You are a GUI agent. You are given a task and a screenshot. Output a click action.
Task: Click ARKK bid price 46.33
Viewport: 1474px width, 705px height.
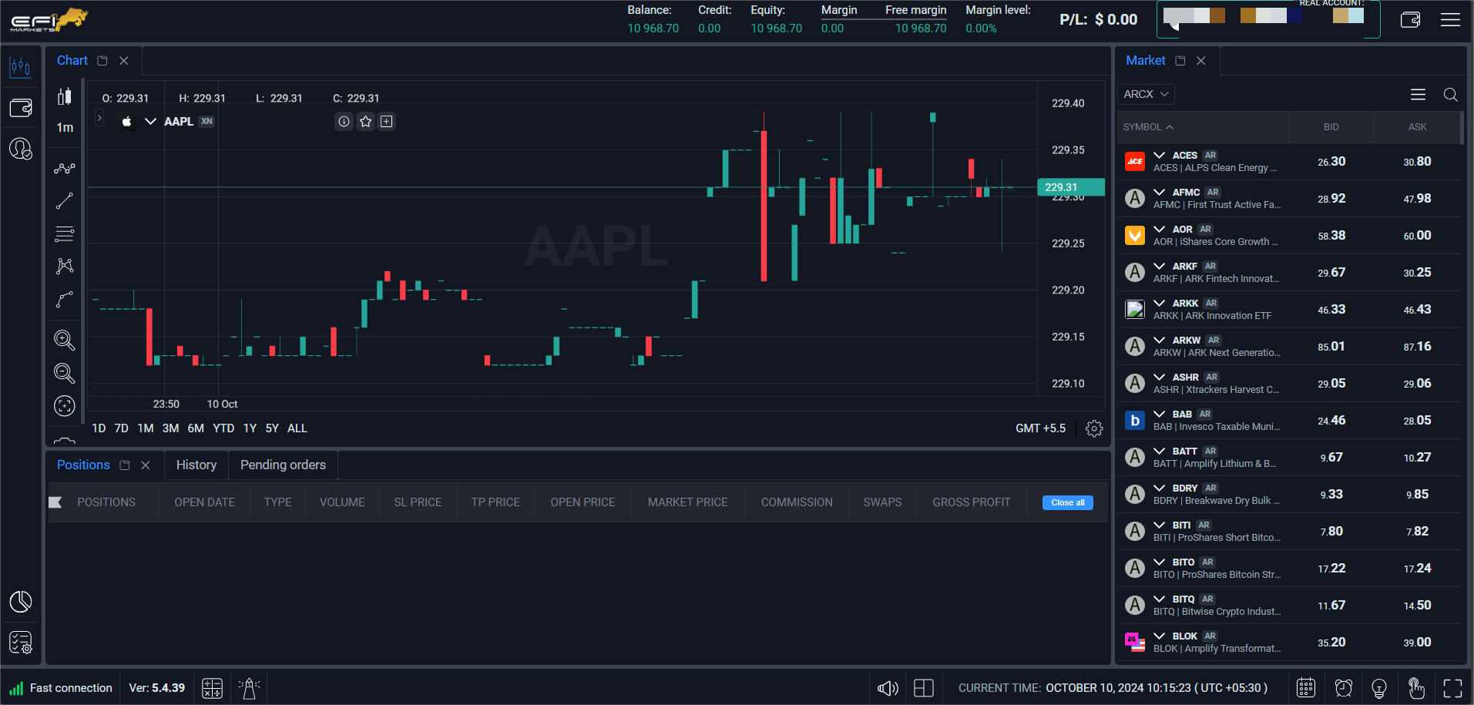(1331, 309)
